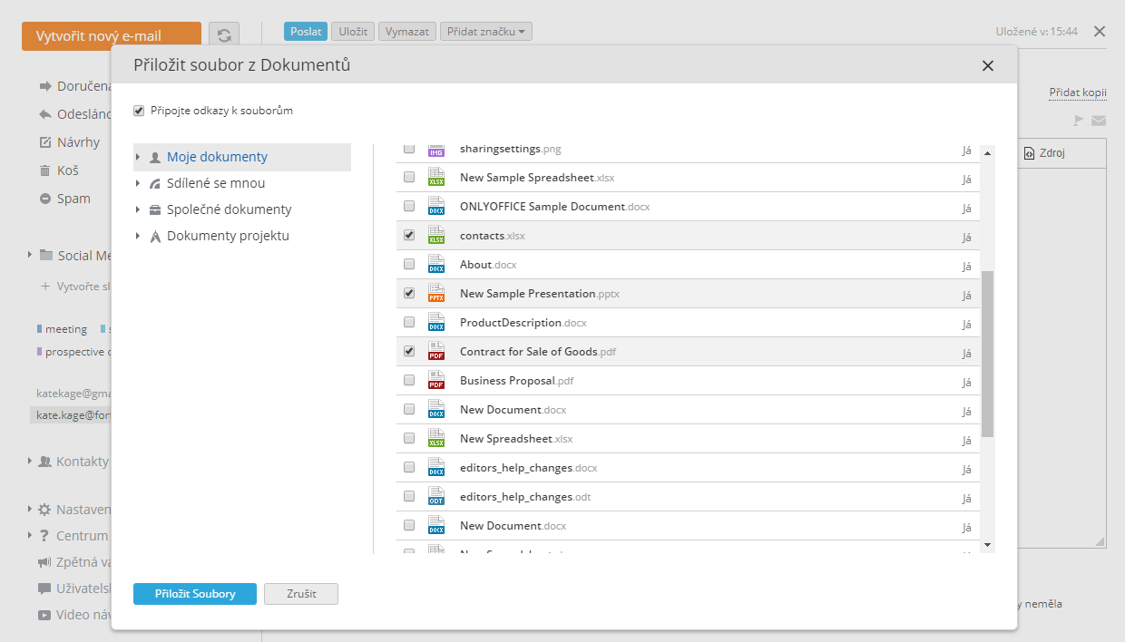Click the Koš trash icon in sidebar

[x=45, y=170]
